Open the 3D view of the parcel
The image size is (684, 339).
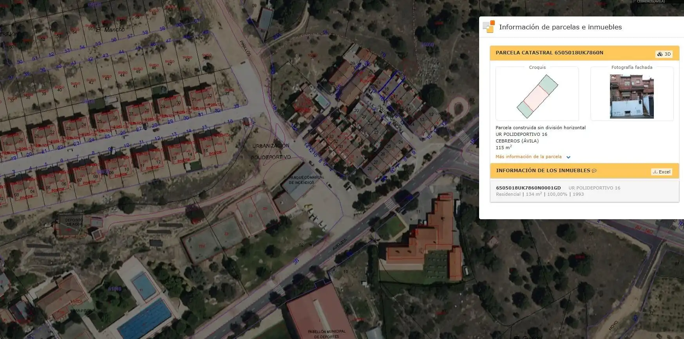[664, 54]
